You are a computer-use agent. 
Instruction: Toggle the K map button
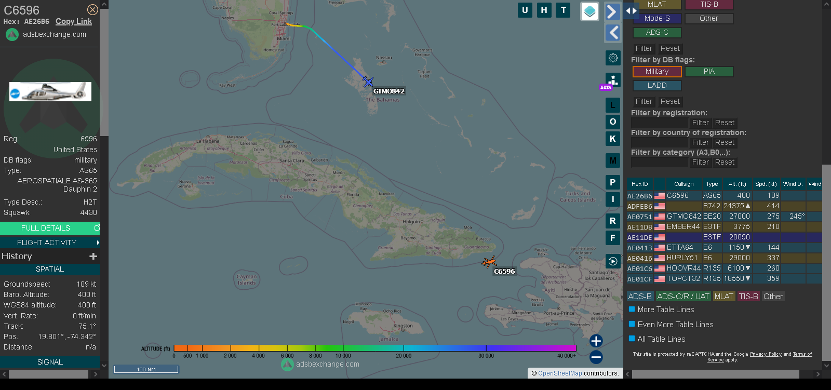(x=613, y=139)
